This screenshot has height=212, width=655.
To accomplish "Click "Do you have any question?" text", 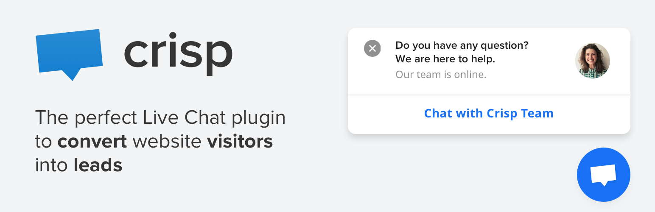I will (x=462, y=45).
